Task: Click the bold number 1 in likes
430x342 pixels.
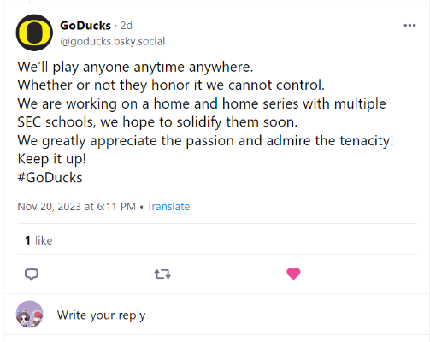Action: point(27,240)
